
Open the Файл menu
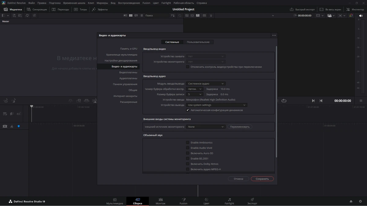point(32,3)
